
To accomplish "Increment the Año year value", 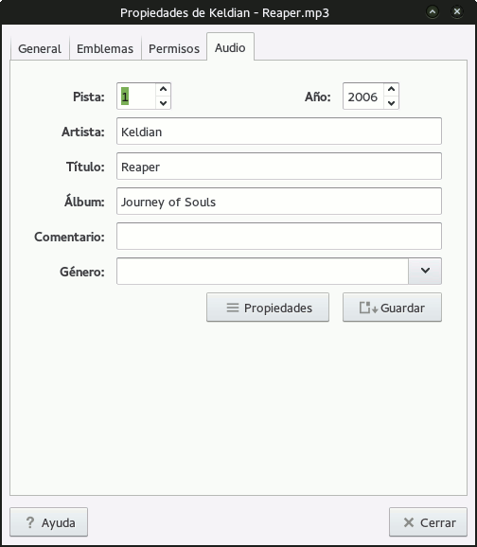I will tap(391, 90).
